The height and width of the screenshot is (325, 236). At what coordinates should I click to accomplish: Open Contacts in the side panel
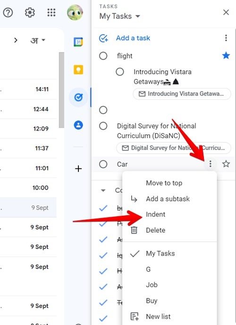click(78, 125)
